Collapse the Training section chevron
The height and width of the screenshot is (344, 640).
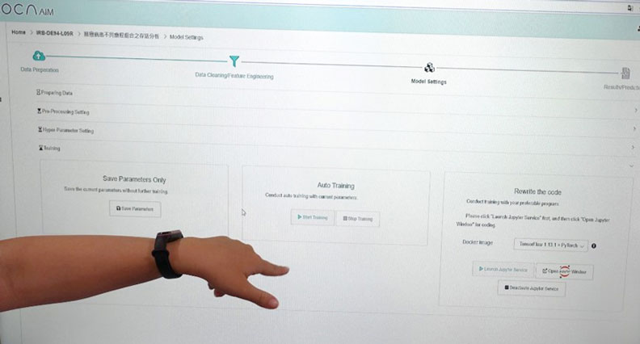point(631,166)
